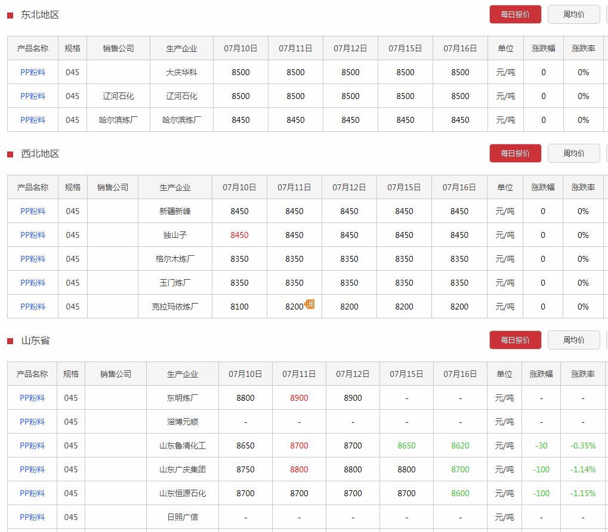Click the red 8800 for 山东广庆集团

point(299,469)
